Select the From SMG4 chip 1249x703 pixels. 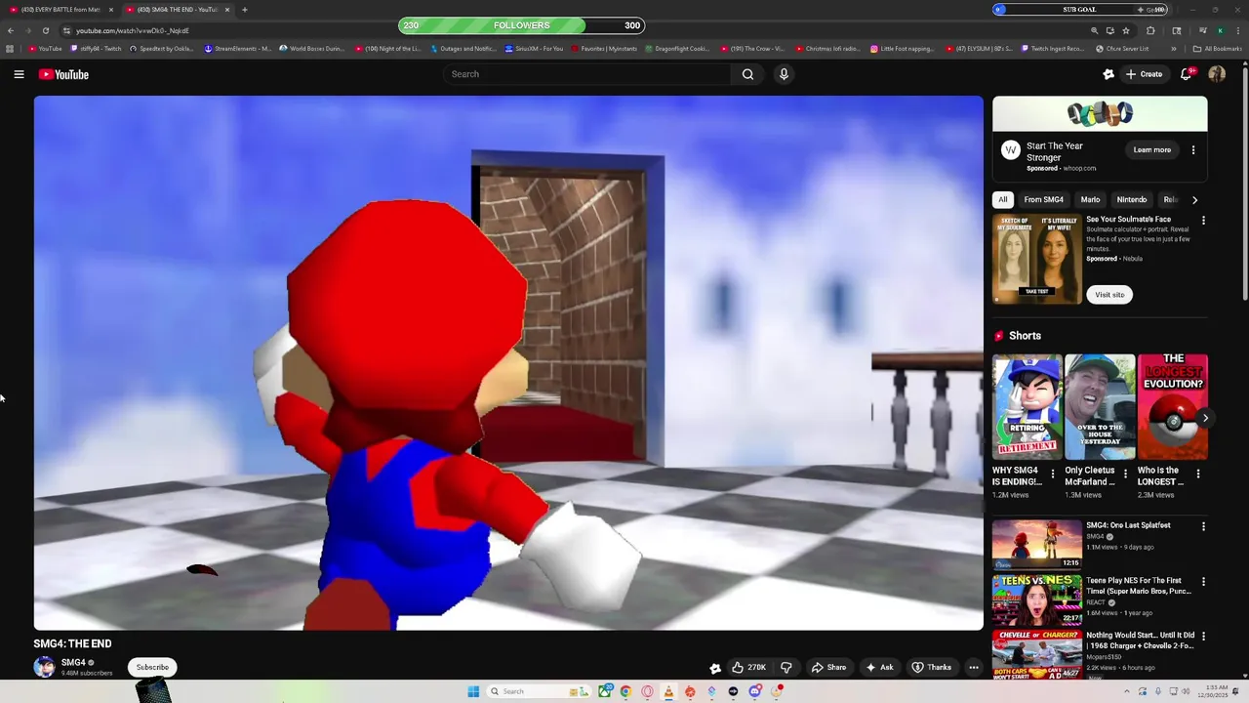1043,200
